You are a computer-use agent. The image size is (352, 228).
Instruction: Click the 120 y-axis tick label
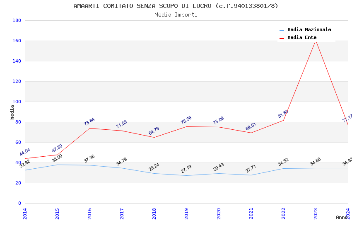click(17, 81)
